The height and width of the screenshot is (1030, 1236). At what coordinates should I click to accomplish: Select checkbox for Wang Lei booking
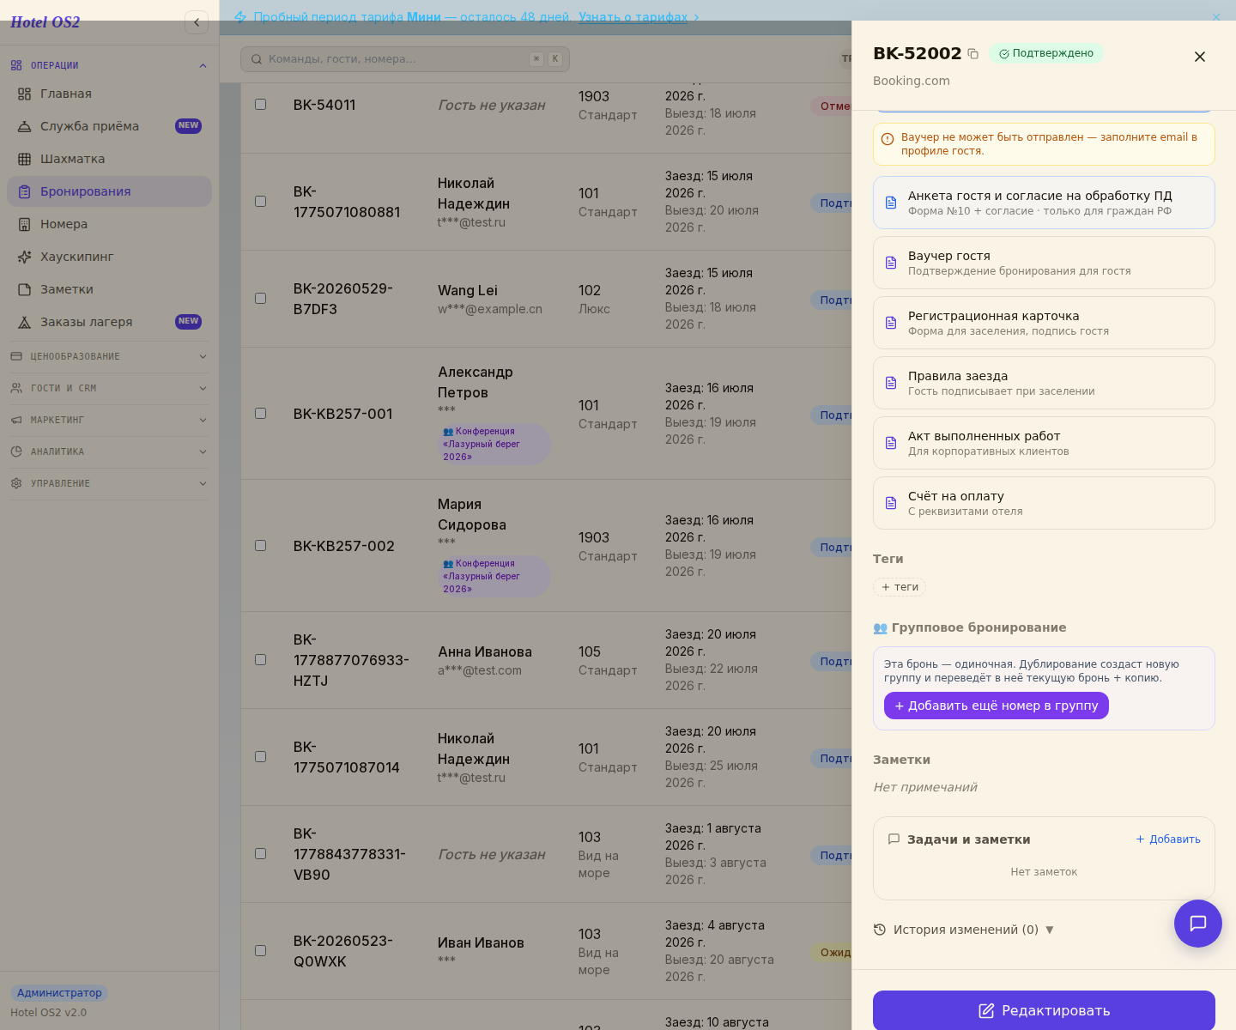click(261, 298)
